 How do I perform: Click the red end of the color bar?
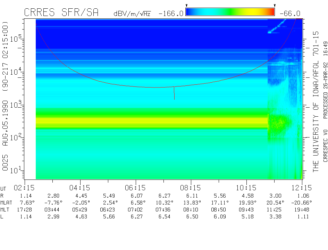(271, 12)
